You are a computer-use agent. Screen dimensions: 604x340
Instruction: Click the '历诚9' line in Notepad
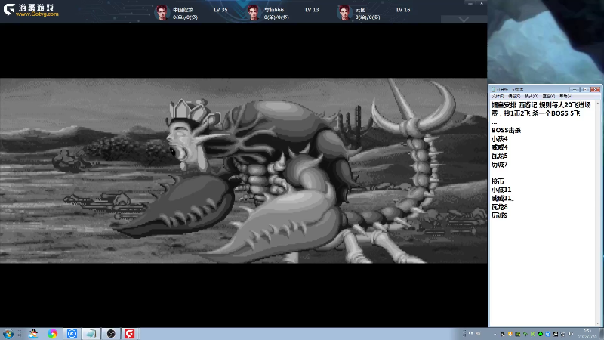coord(500,215)
